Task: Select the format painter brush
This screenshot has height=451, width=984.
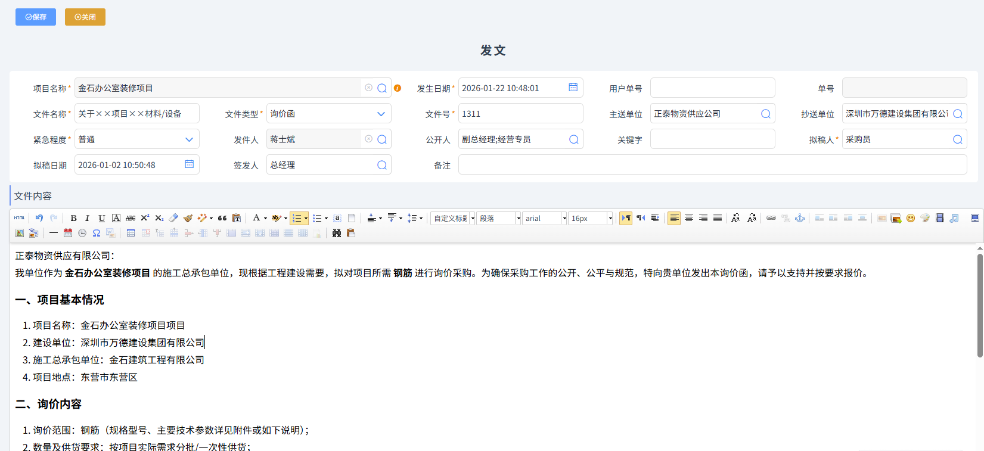Action: [188, 218]
